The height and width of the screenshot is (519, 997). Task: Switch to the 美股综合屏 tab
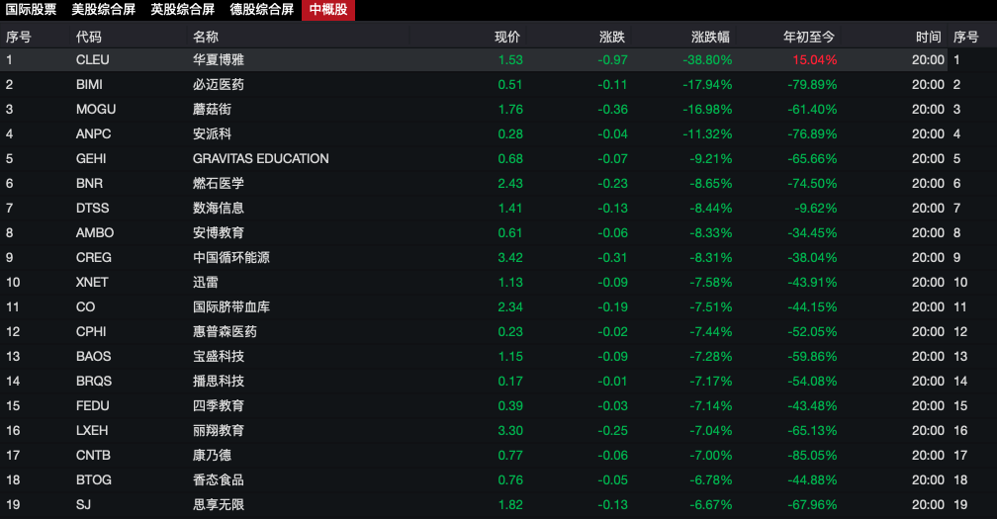(x=103, y=10)
